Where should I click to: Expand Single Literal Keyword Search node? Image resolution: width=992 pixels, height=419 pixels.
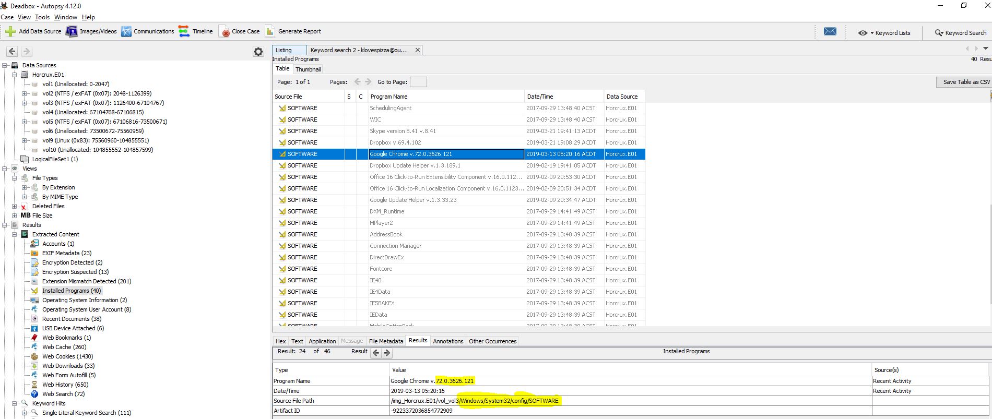click(x=24, y=413)
